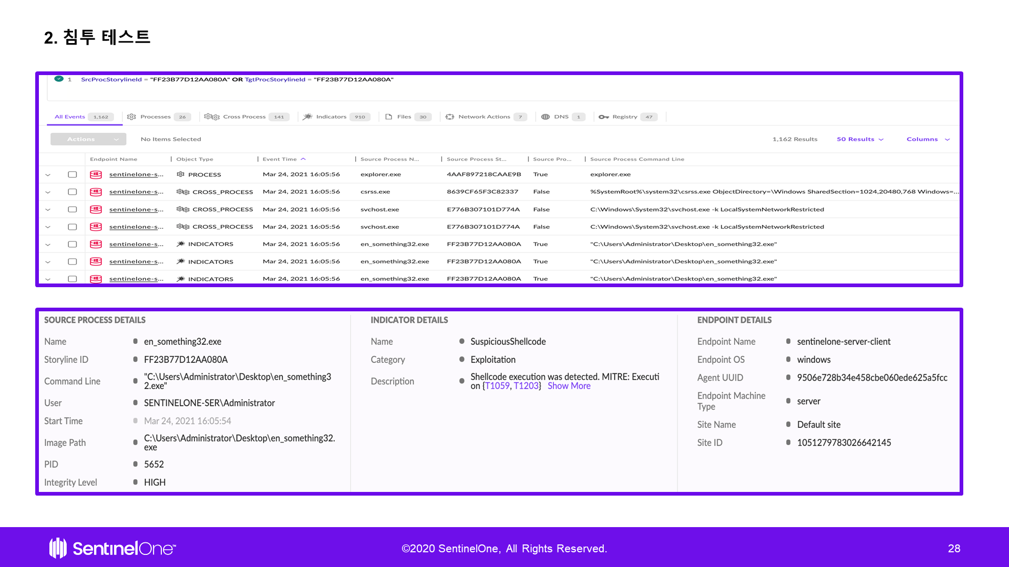Tick the first INDICATORS row checkbox
This screenshot has width=1009, height=567.
tap(73, 244)
